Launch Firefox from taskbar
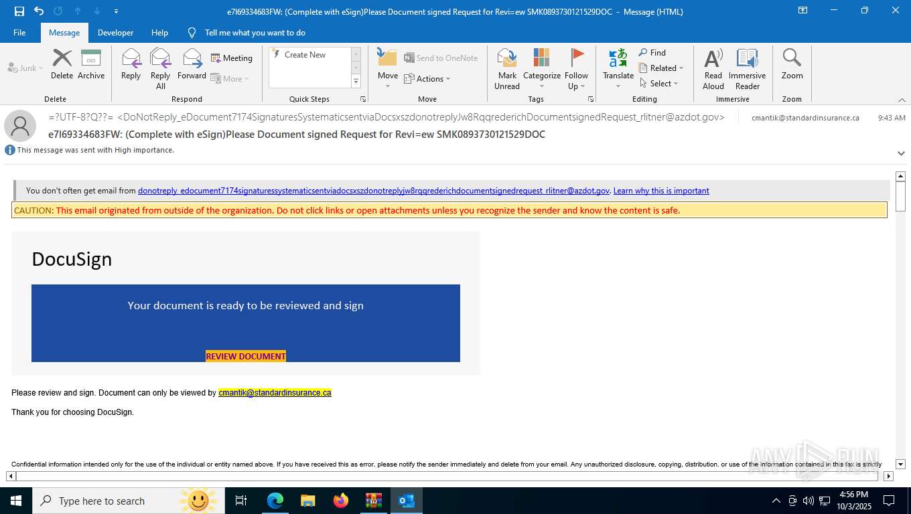 pyautogui.click(x=341, y=501)
